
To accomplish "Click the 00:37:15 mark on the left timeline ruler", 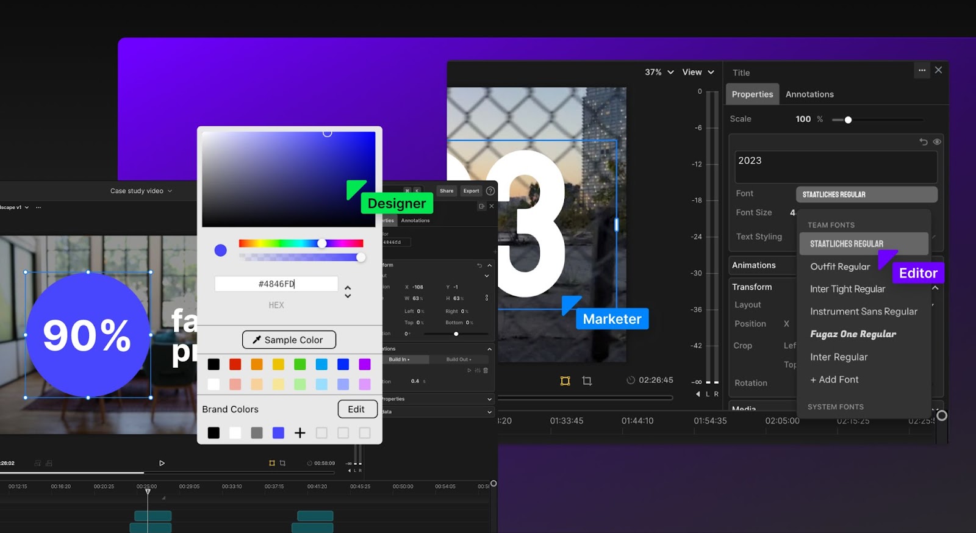I will tap(274, 487).
